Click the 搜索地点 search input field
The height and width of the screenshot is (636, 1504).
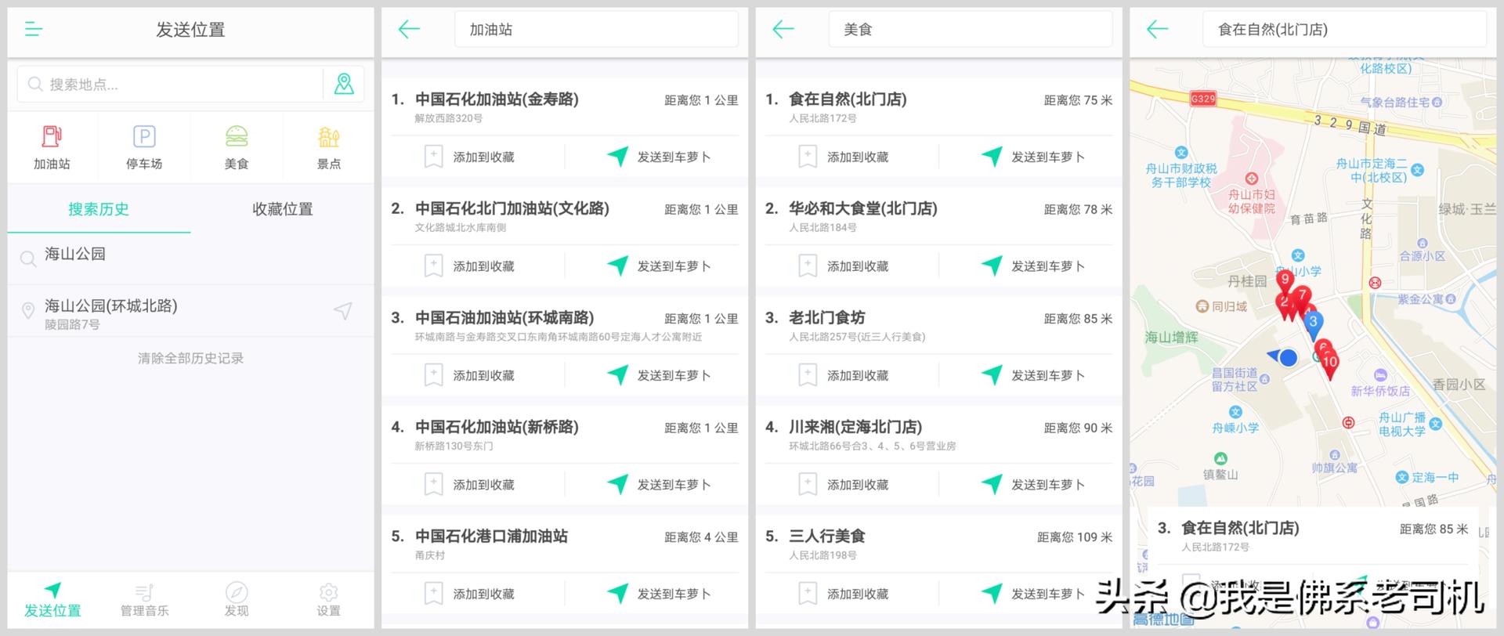pos(170,84)
